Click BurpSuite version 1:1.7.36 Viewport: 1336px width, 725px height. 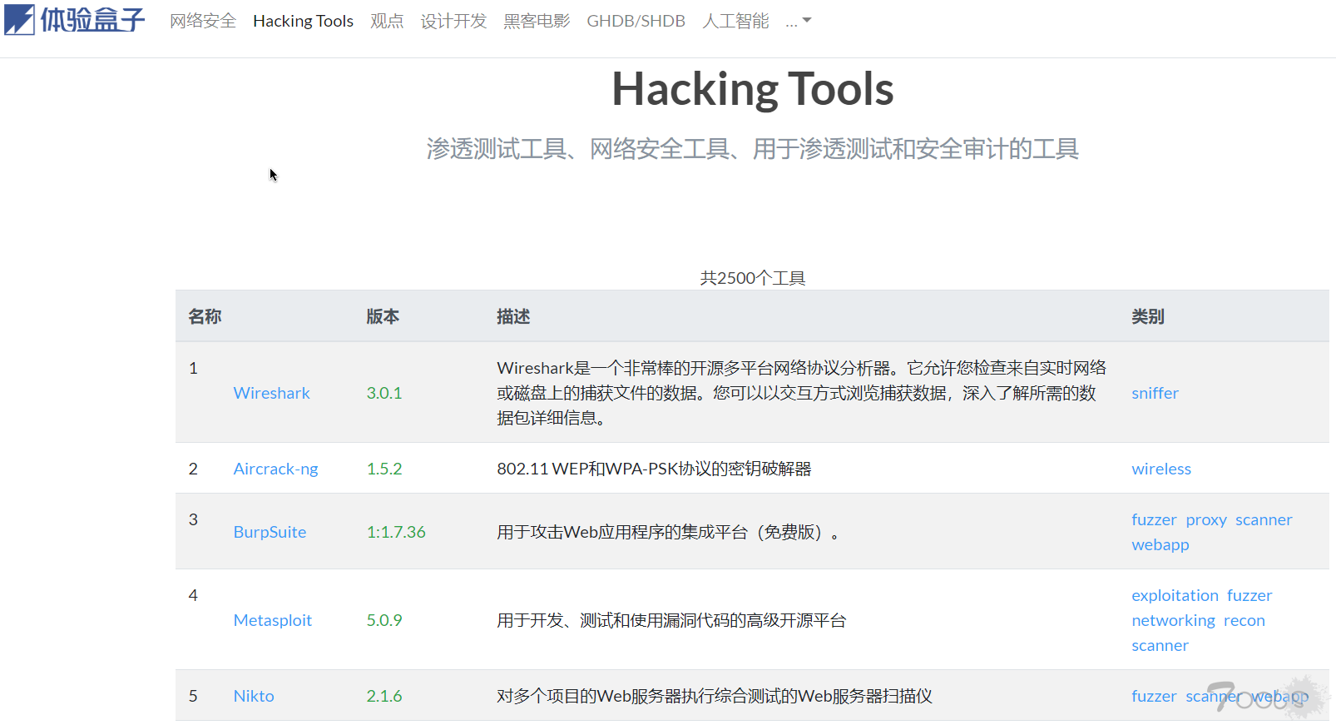[x=396, y=532]
